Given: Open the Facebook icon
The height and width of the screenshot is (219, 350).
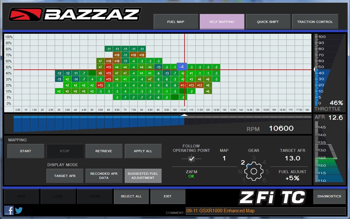Looking at the screenshot, I should click(9, 210).
